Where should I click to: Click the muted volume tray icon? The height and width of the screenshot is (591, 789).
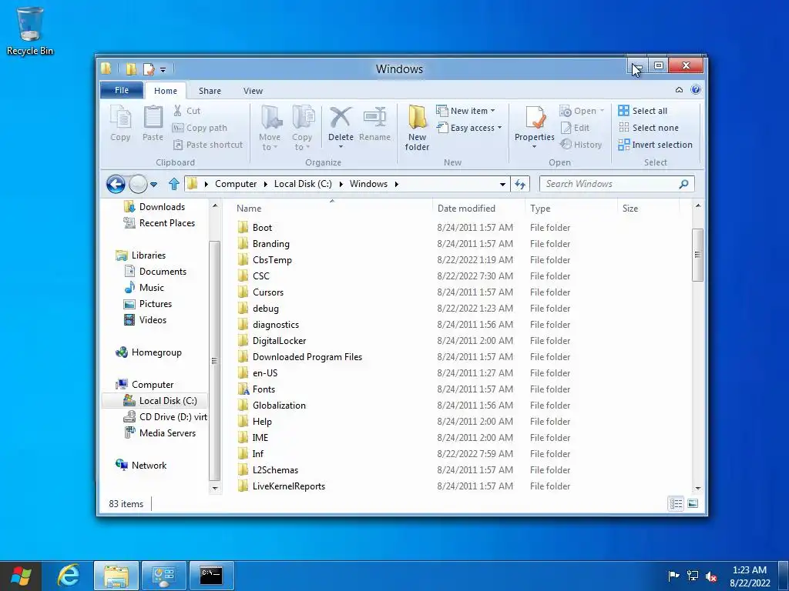point(711,576)
